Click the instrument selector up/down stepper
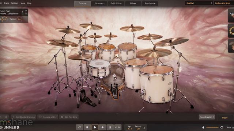The width and height of the screenshot is (234, 131). (x=23, y=12)
